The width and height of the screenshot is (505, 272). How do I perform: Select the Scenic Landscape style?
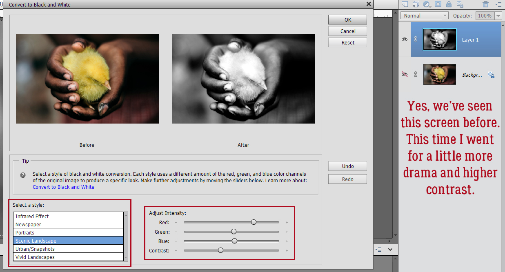click(x=68, y=241)
